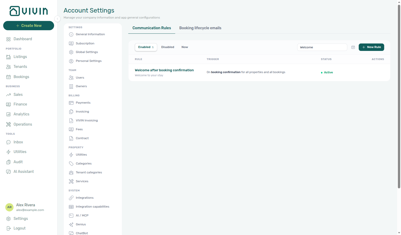Open Bookings calendar icon in sidebar
The height and width of the screenshot is (235, 401).
[8, 77]
